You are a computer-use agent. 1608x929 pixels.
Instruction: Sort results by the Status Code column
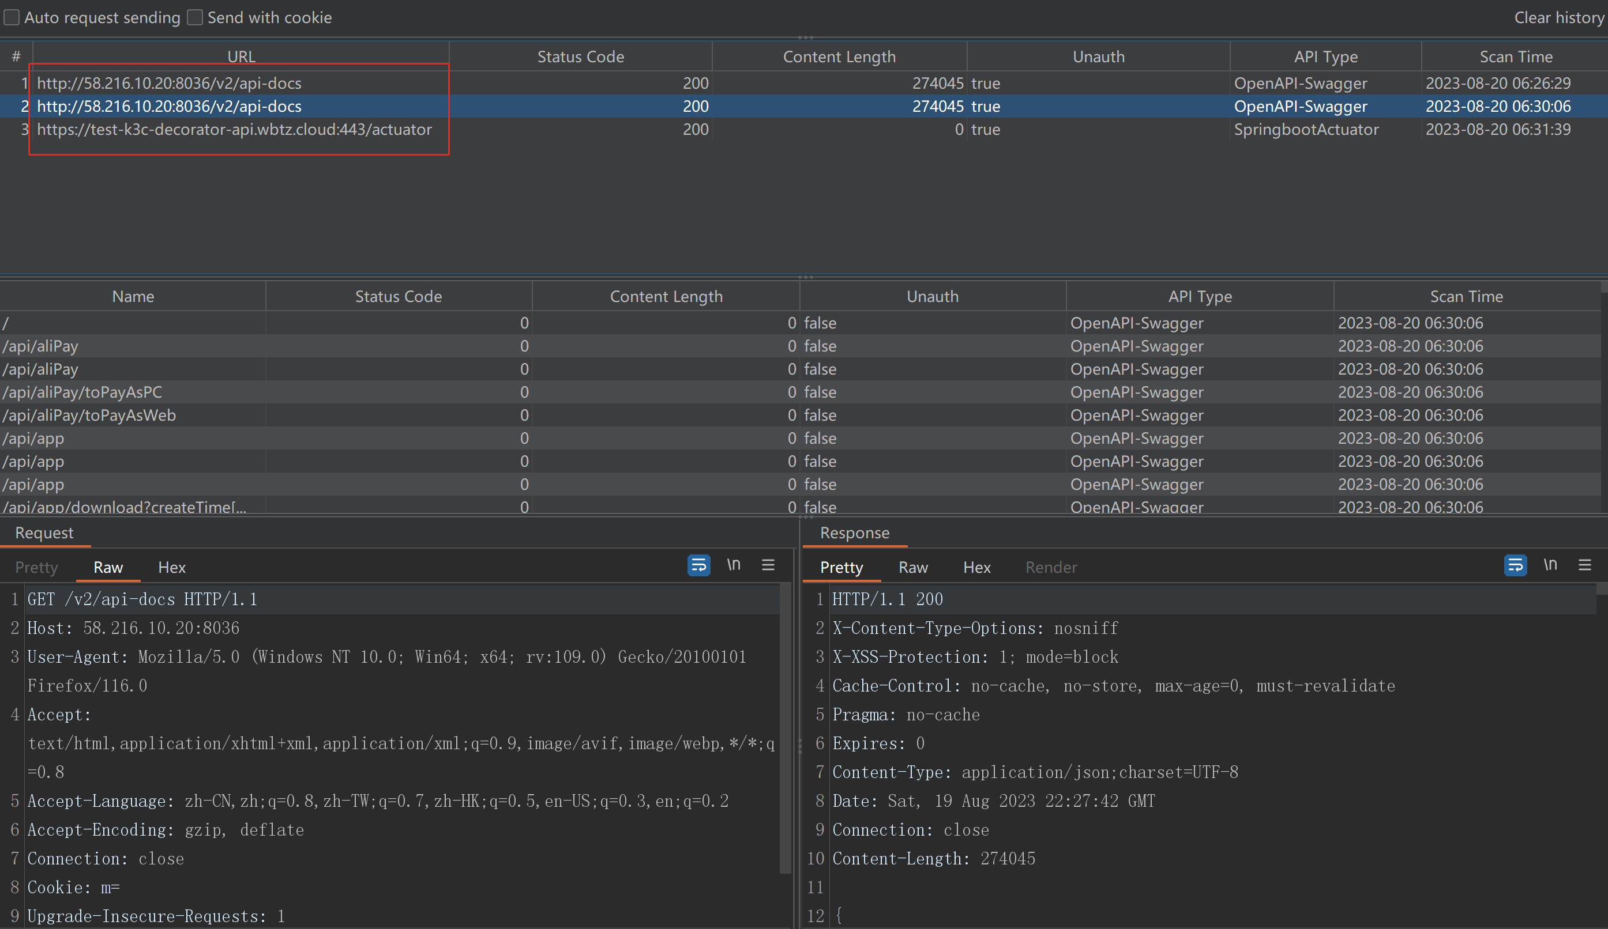tap(581, 56)
